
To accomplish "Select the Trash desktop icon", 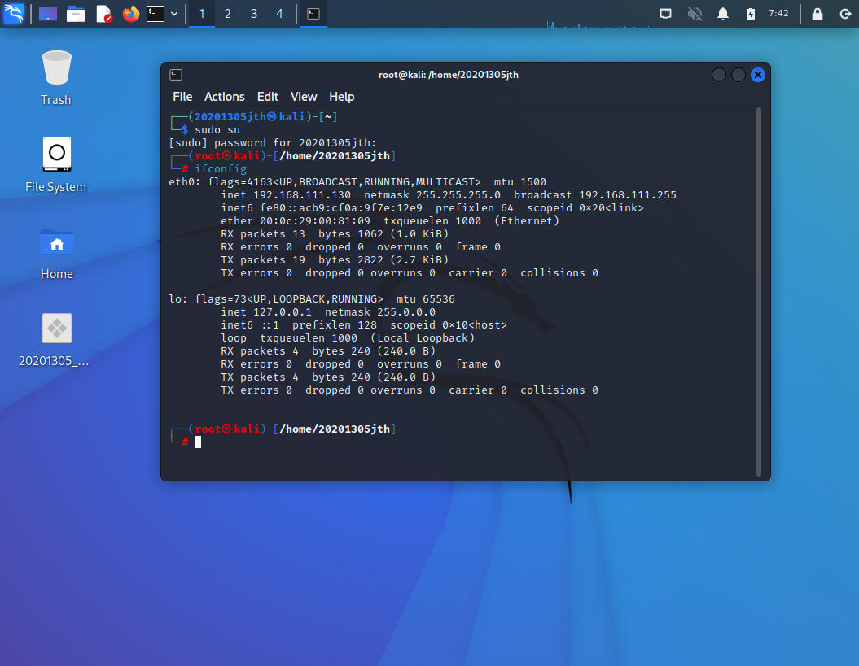I will pyautogui.click(x=56, y=78).
